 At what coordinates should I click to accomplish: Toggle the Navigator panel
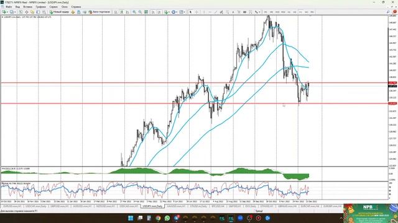[x=32, y=12]
